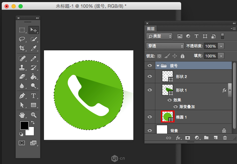Image resolution: width=237 pixels, height=164 pixels.
Task: Open the 穿透 blend mode dropdown
Action: tap(165, 46)
